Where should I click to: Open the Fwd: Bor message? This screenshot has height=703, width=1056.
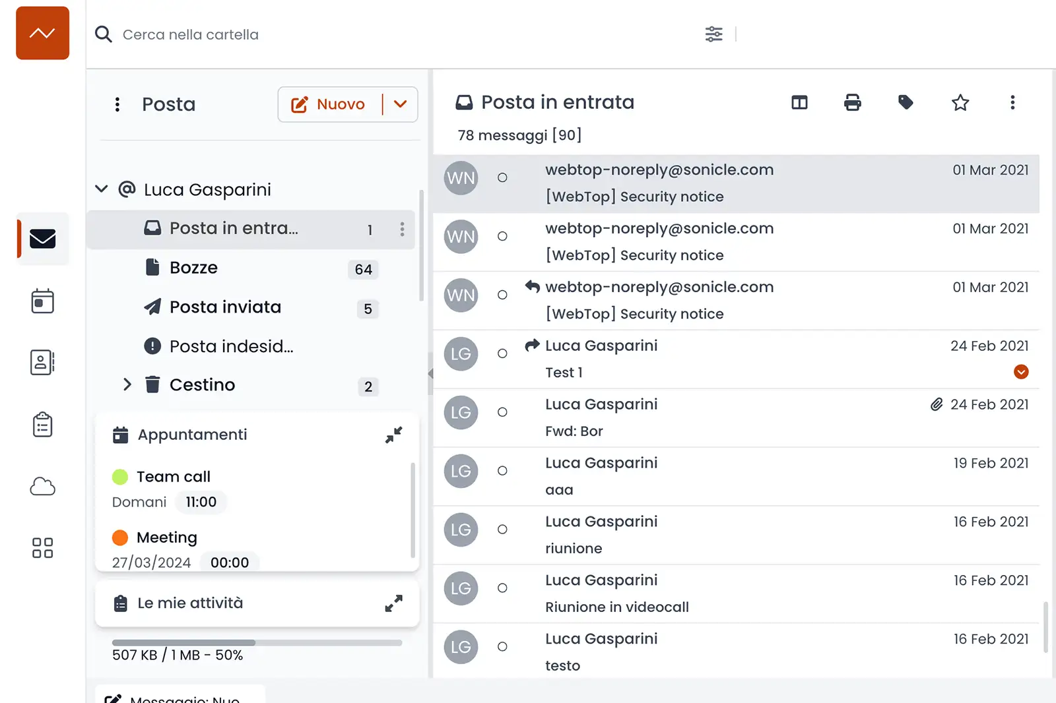(736, 418)
